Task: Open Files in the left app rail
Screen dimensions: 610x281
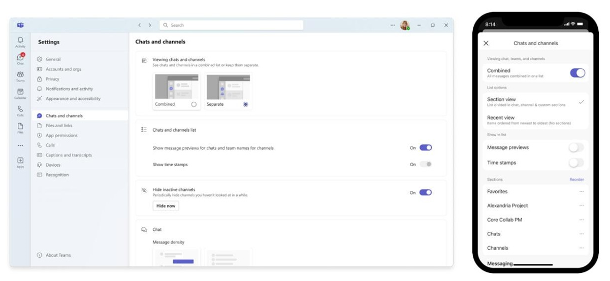Action: [20, 128]
